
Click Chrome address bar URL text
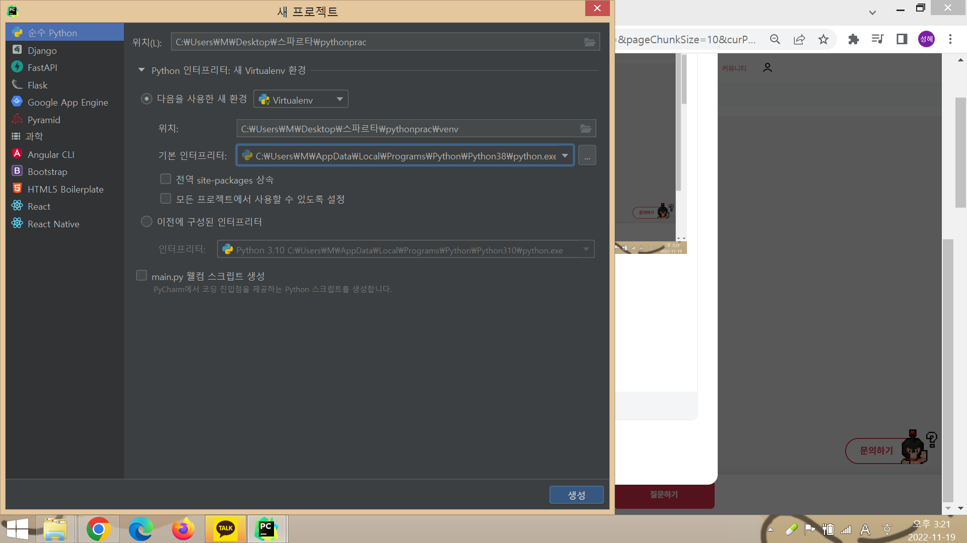686,39
